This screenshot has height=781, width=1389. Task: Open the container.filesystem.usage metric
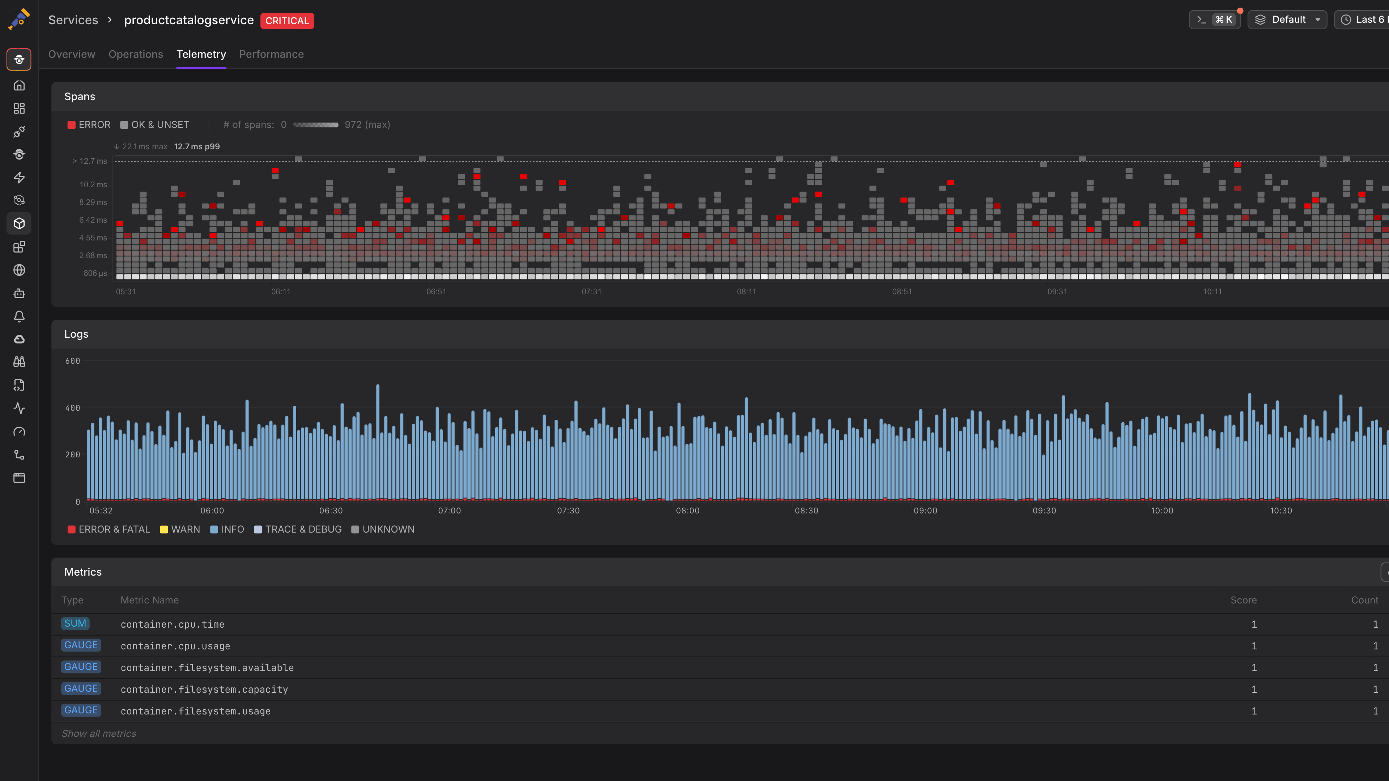click(720, 711)
